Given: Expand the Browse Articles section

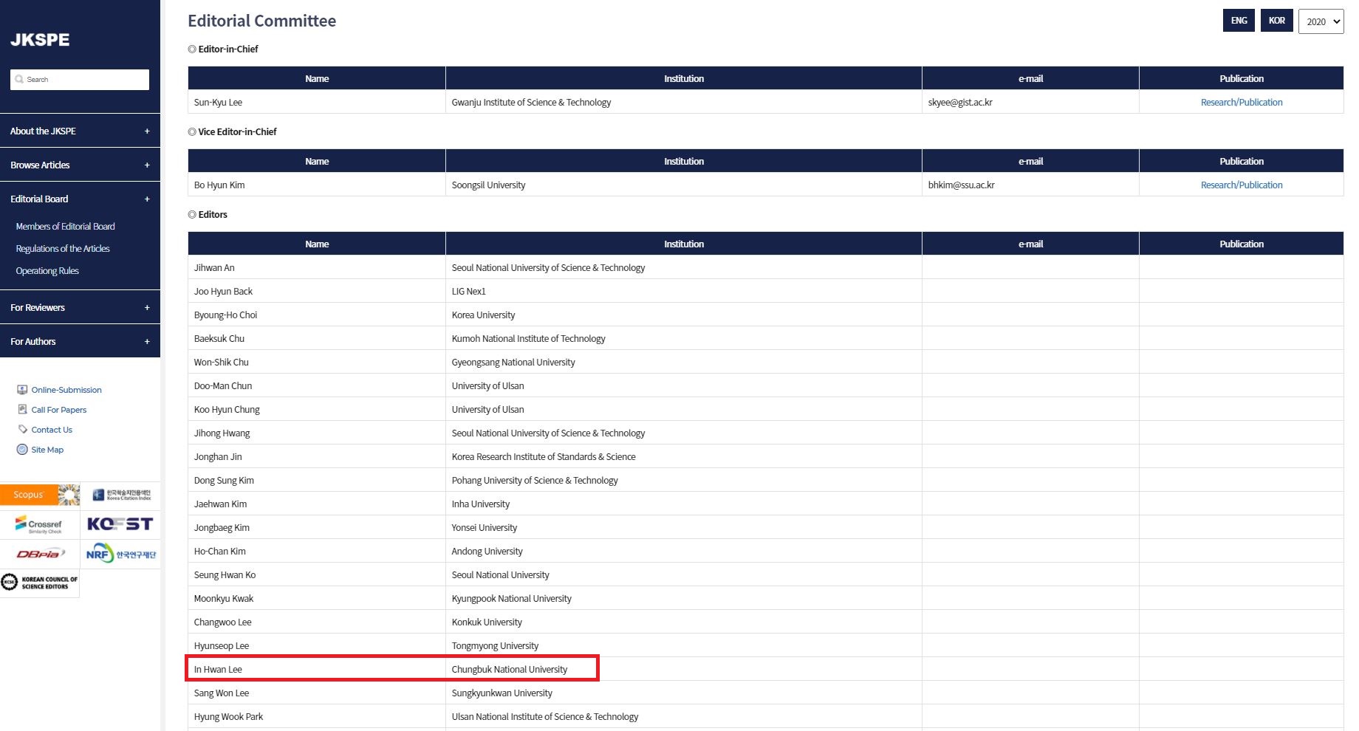Looking at the screenshot, I should click(80, 165).
